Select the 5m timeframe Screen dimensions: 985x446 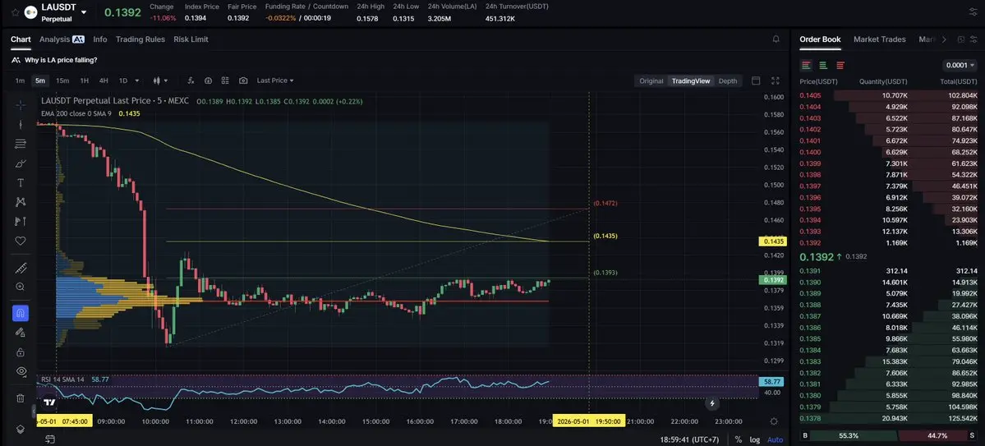pyautogui.click(x=40, y=80)
